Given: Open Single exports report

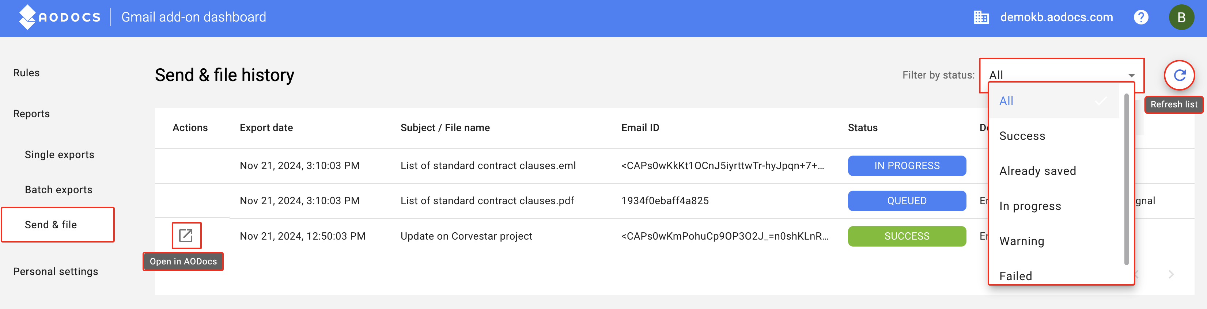Looking at the screenshot, I should (60, 154).
